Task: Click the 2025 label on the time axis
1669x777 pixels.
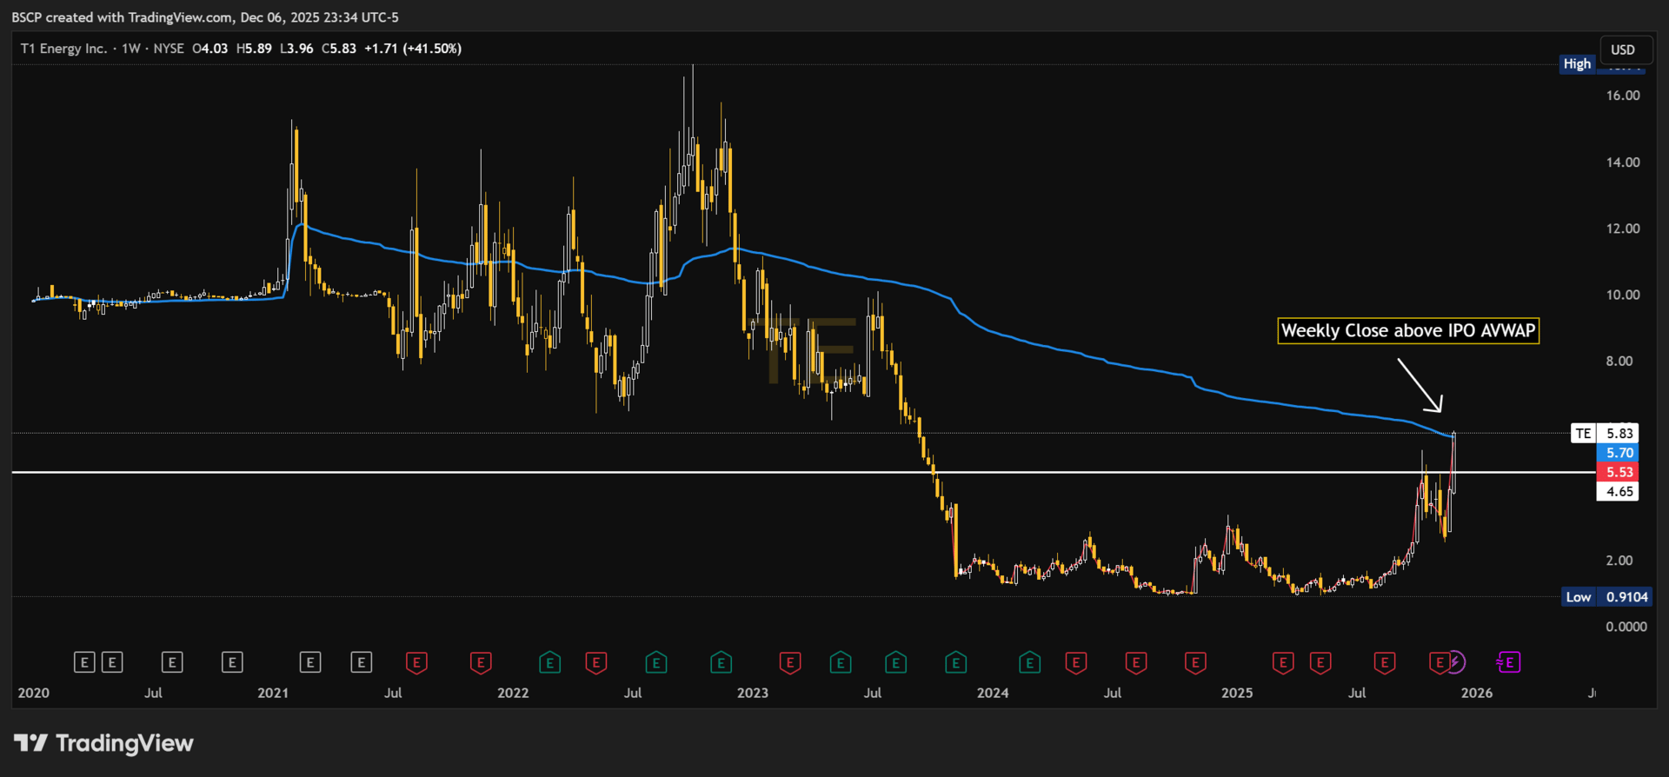Action: tap(1237, 693)
